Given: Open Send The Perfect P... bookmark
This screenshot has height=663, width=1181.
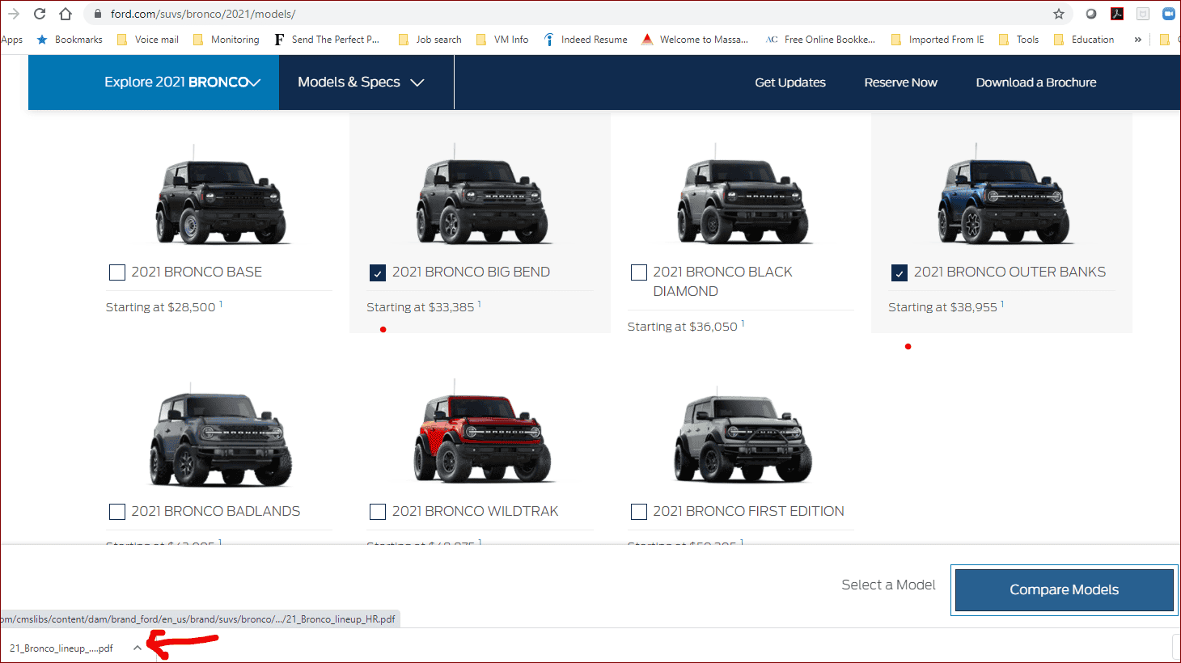Looking at the screenshot, I should coord(327,40).
